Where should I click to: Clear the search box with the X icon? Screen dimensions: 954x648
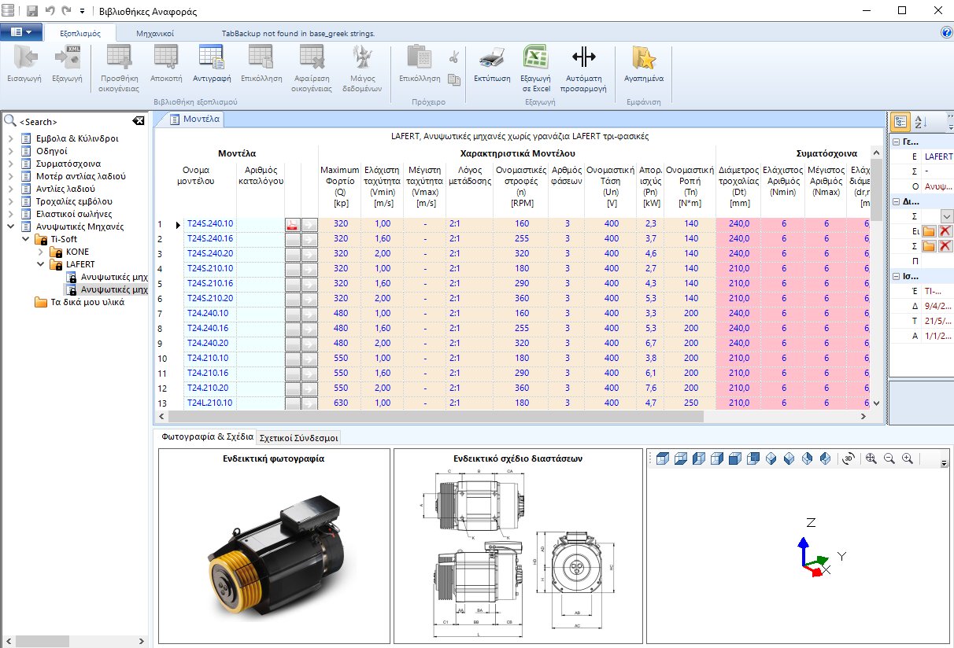(x=139, y=121)
